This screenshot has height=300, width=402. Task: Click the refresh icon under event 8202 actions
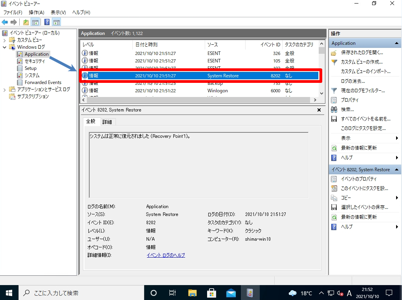(x=334, y=217)
